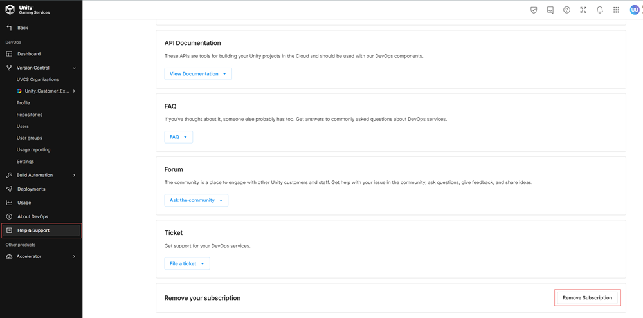Open the FAQ dropdown button
Viewport: 643px width, 318px height.
(x=178, y=137)
